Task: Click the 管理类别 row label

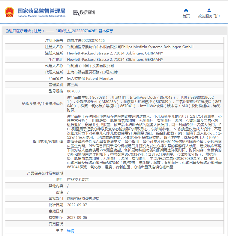Action: 56,85
